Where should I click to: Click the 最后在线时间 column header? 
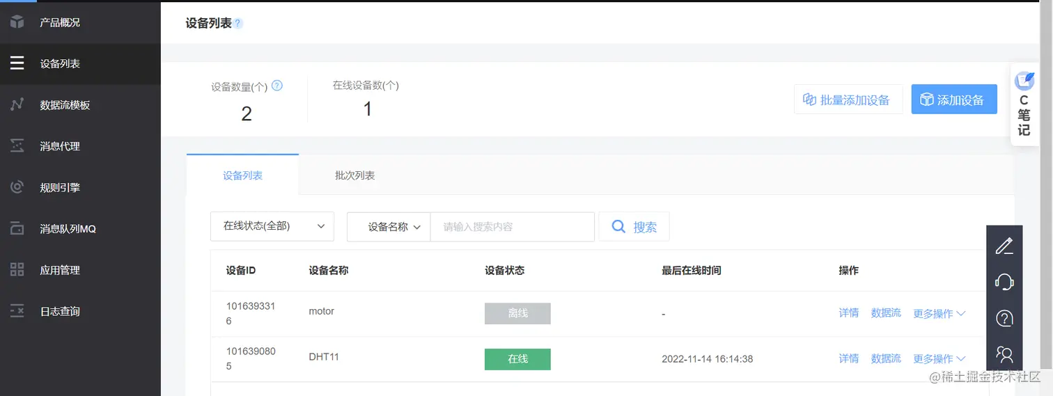(691, 270)
